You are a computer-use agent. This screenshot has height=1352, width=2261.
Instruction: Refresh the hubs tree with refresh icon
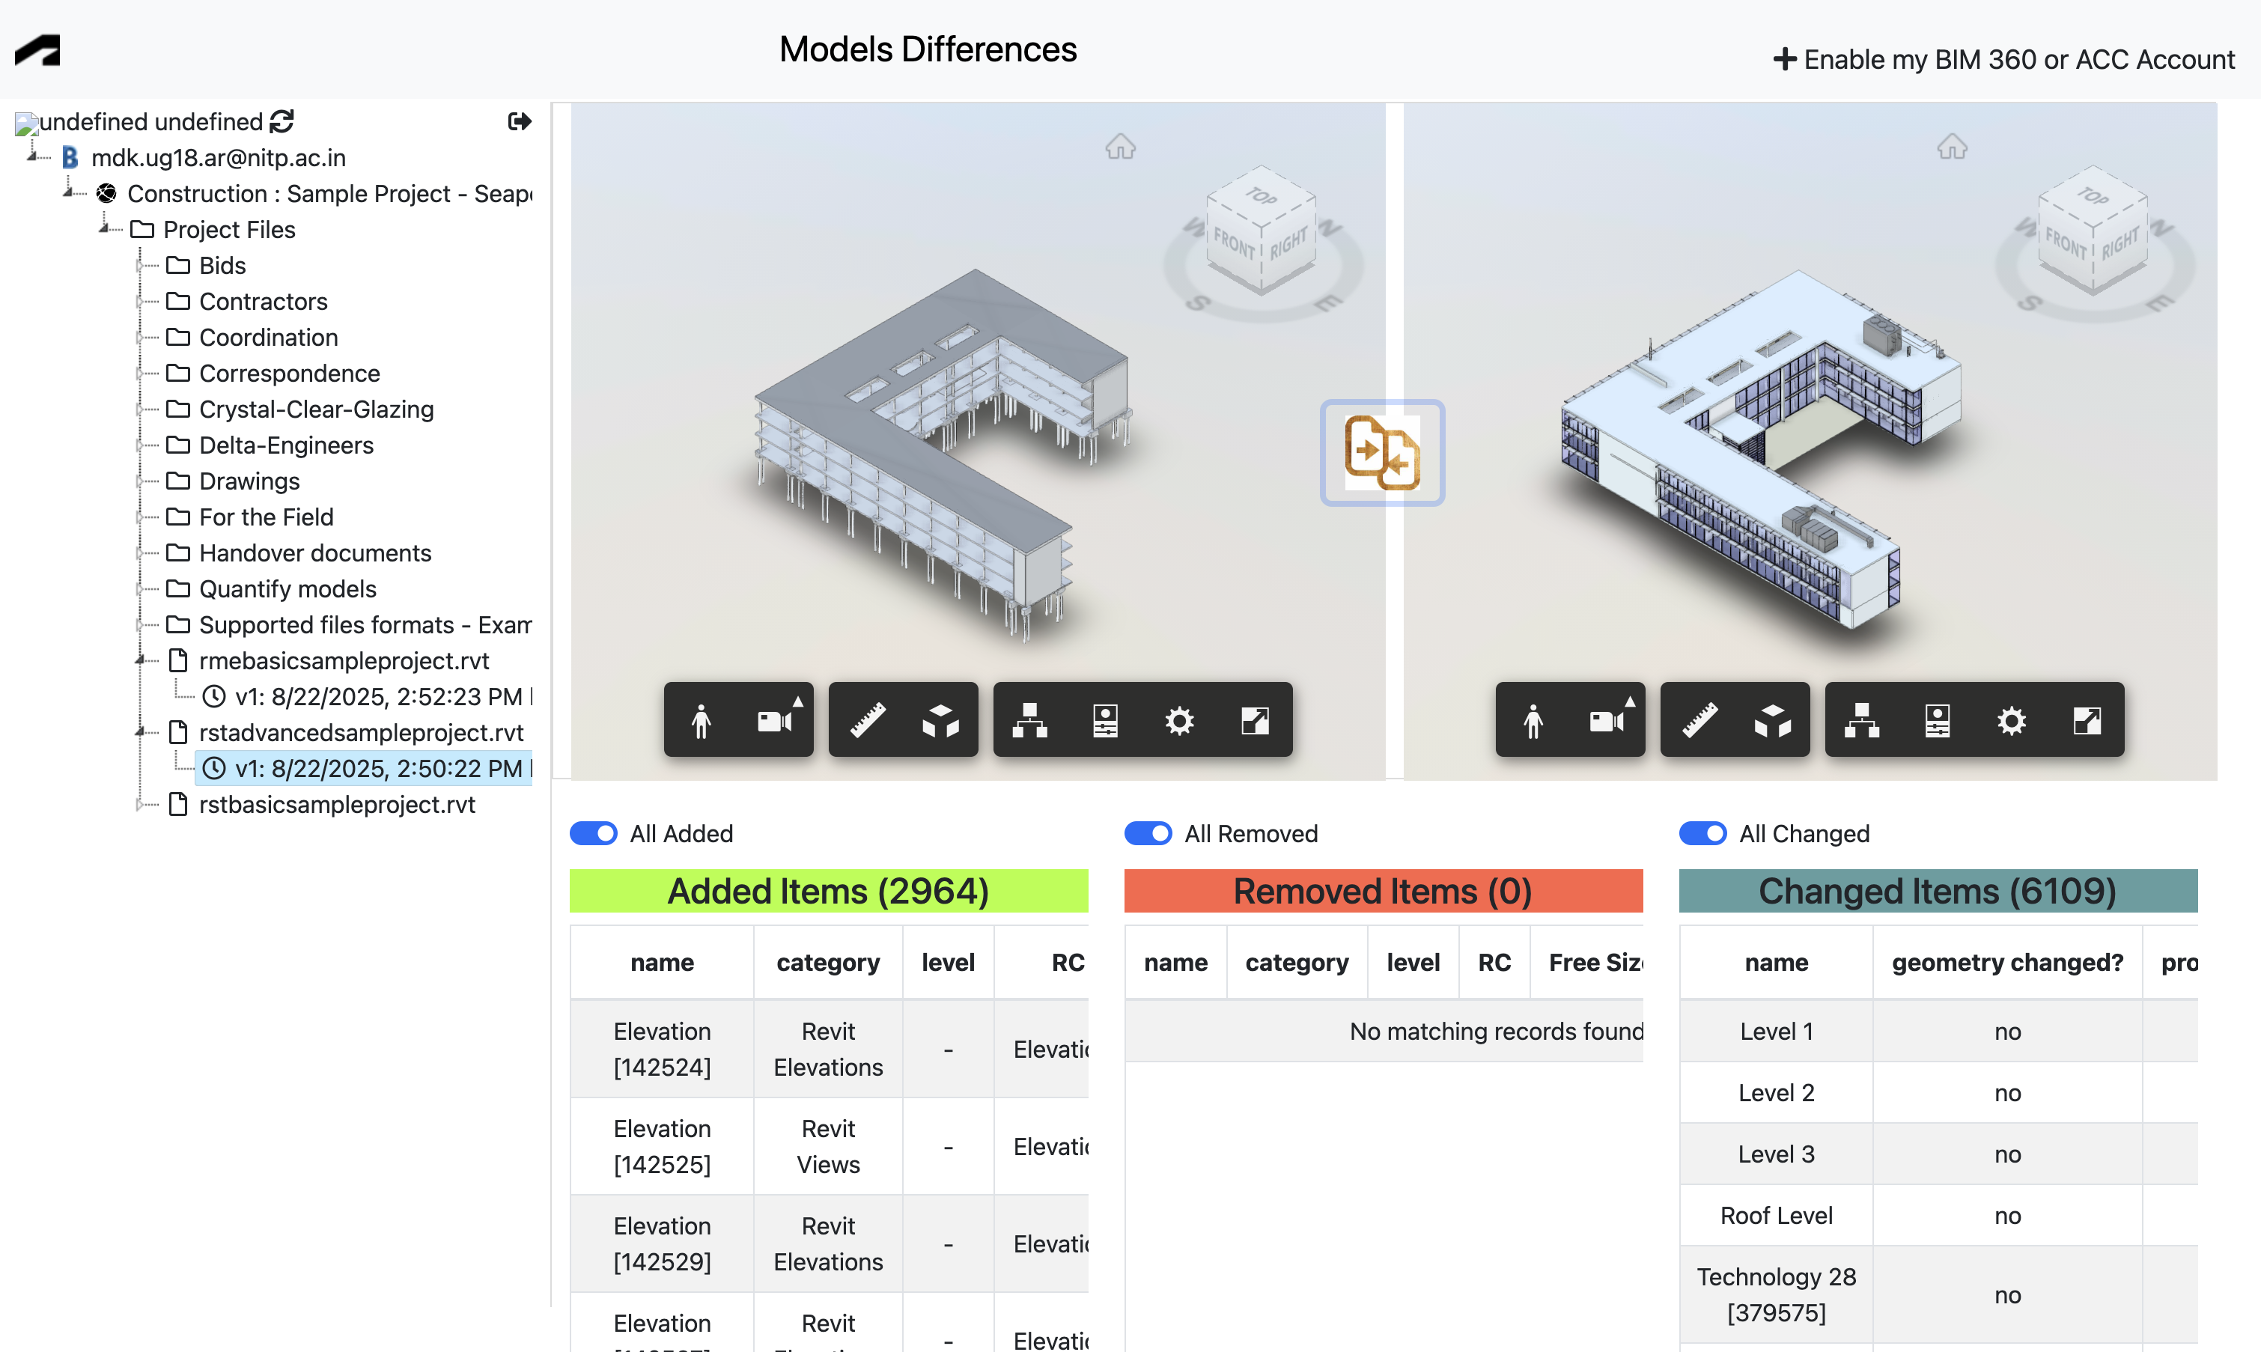[282, 121]
